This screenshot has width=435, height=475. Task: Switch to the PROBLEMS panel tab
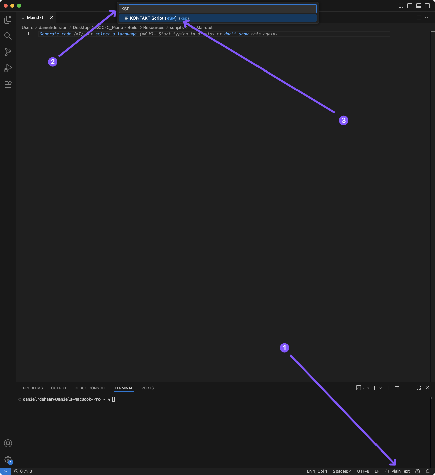click(x=33, y=388)
